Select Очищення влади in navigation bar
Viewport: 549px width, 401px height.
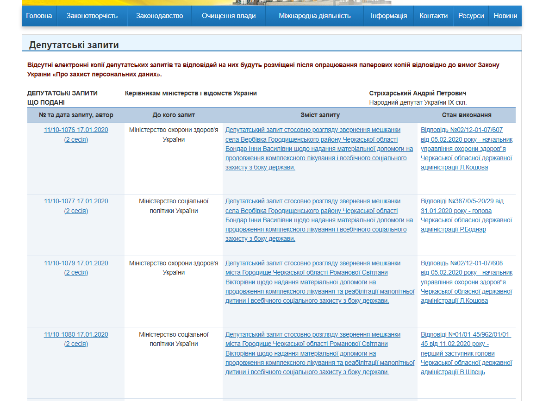tap(229, 16)
